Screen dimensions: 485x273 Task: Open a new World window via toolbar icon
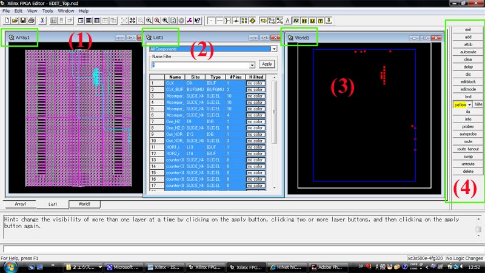pyautogui.click(x=97, y=21)
